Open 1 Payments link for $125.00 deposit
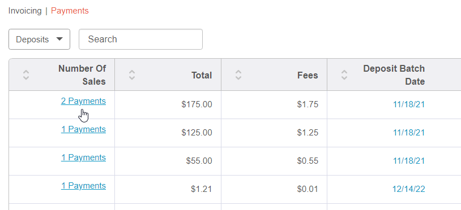The height and width of the screenshot is (210, 461). 83,129
